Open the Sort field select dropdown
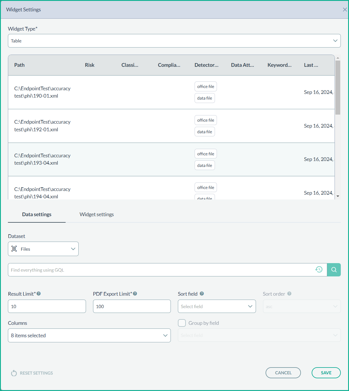349x391 pixels. pyautogui.click(x=217, y=306)
